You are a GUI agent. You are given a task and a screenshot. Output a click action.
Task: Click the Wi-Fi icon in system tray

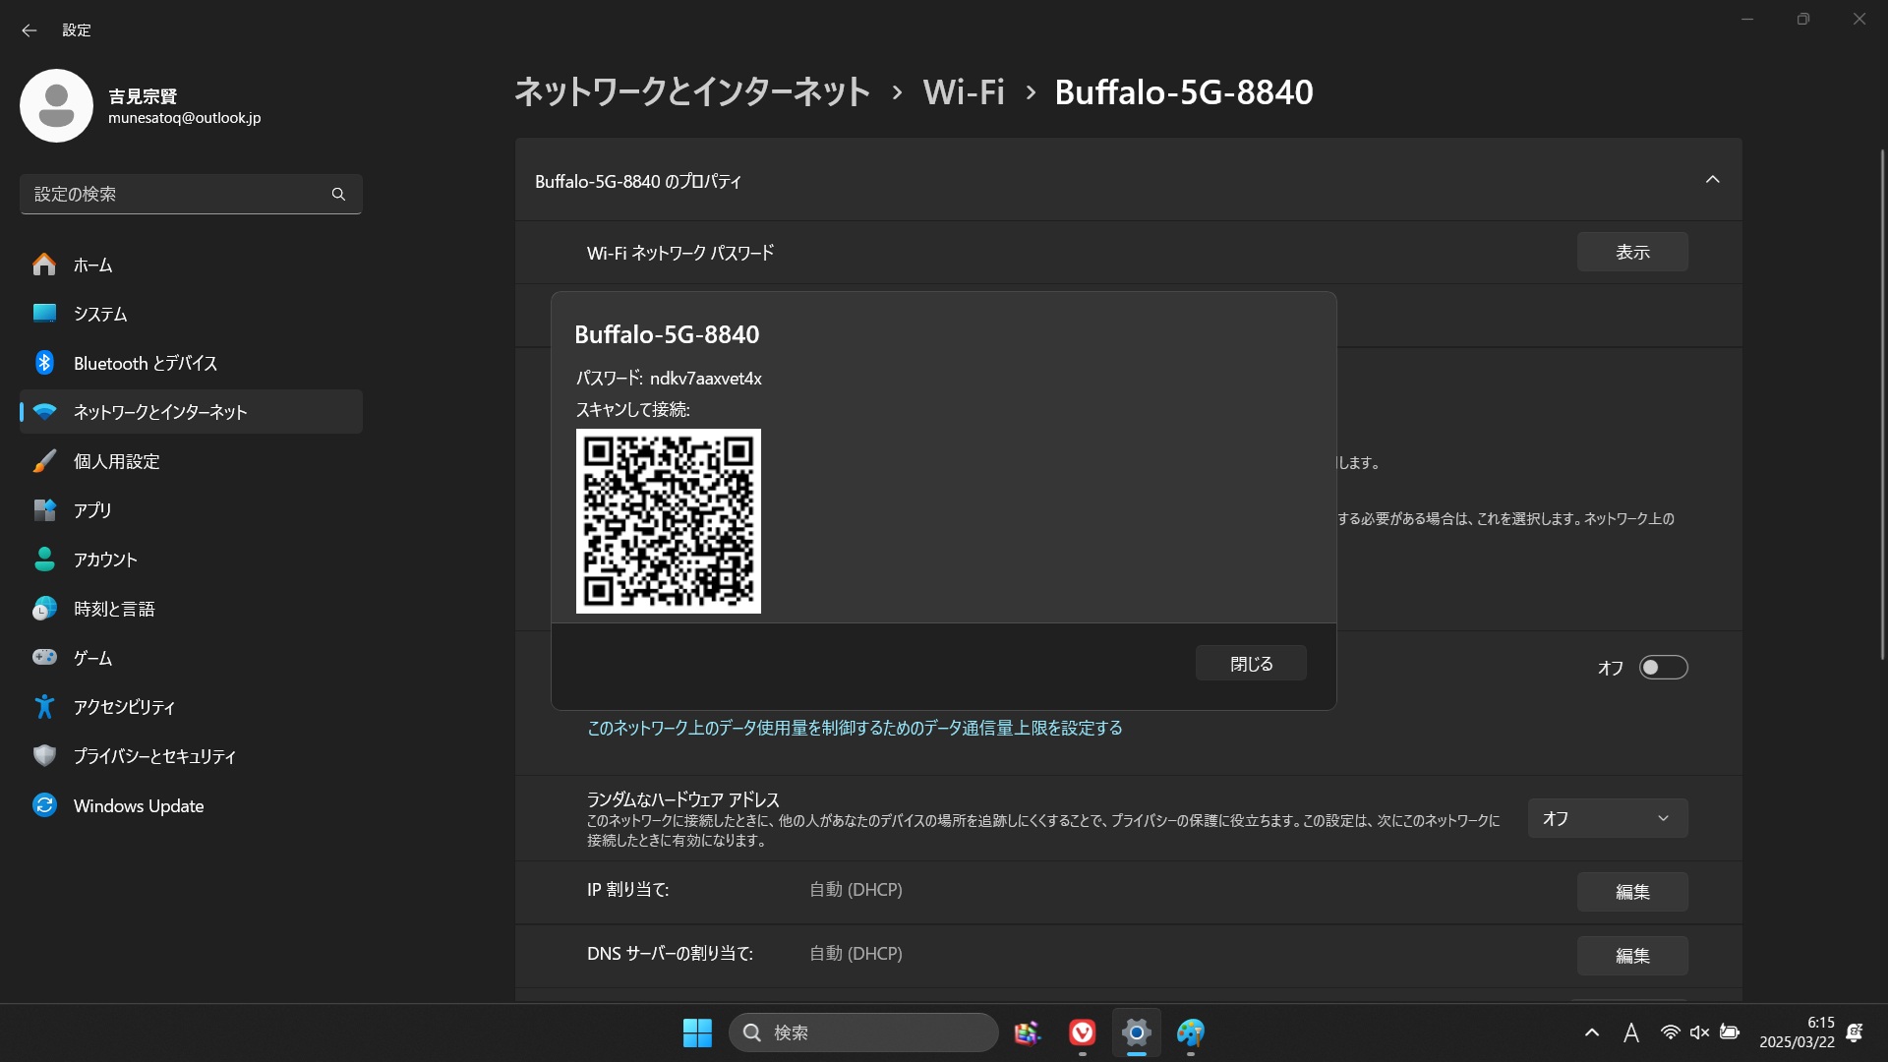click(1670, 1032)
